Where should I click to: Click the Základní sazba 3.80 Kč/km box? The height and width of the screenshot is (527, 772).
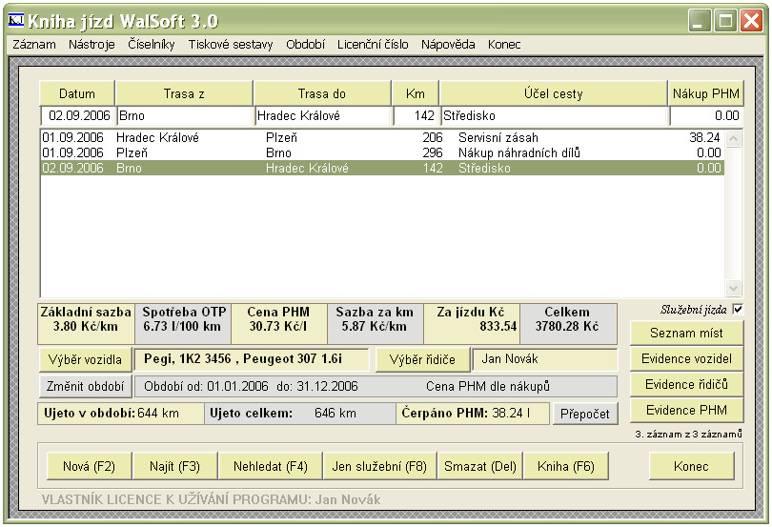click(x=86, y=324)
